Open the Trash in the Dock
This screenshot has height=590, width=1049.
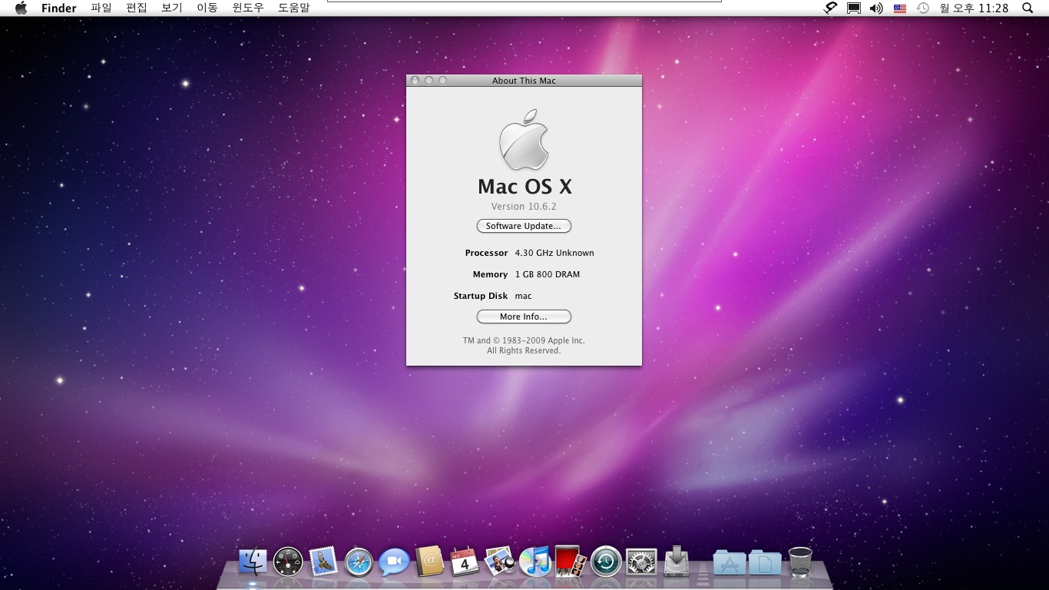(x=800, y=562)
